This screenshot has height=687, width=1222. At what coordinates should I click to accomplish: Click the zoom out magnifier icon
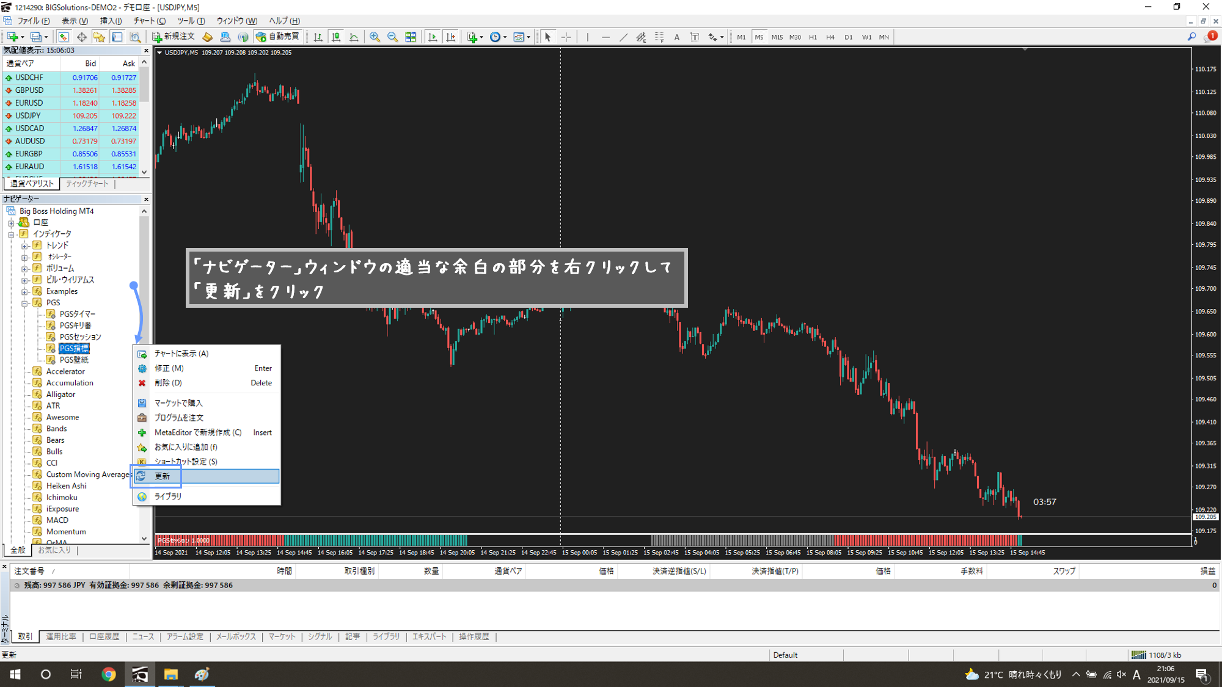pyautogui.click(x=392, y=37)
